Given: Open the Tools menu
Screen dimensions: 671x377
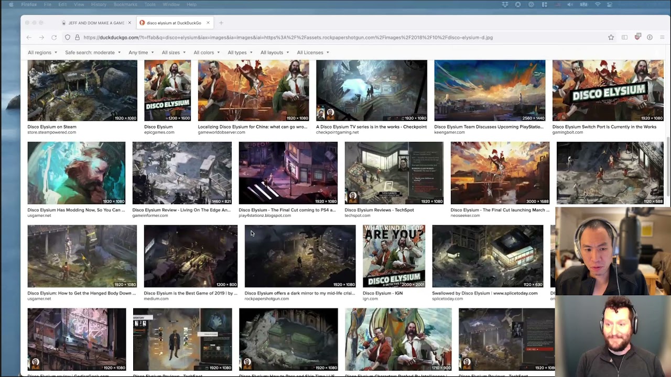Looking at the screenshot, I should pos(150,5).
